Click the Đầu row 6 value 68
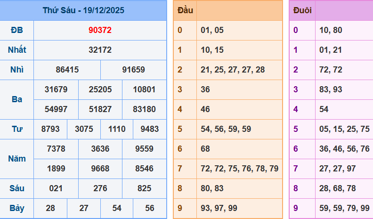The width and height of the screenshot is (373, 219). point(205,149)
